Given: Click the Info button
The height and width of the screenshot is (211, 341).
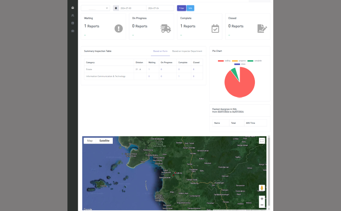Looking at the screenshot, I should tap(191, 8).
